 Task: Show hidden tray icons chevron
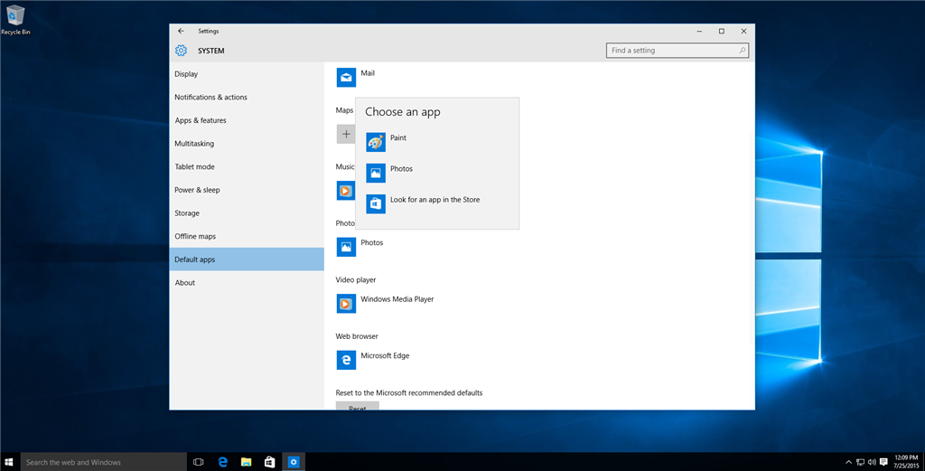[849, 462]
